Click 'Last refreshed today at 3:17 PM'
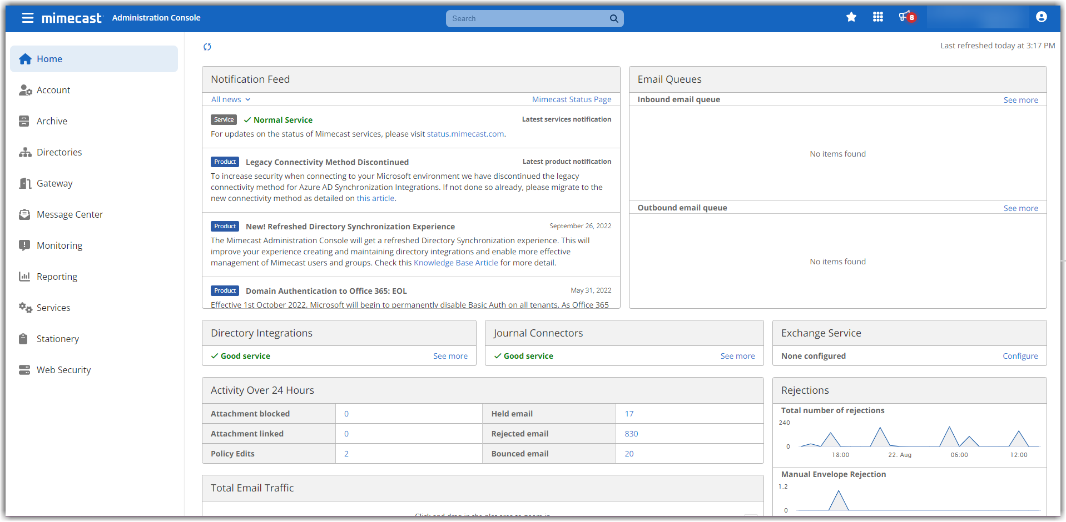1066x522 pixels. click(998, 46)
